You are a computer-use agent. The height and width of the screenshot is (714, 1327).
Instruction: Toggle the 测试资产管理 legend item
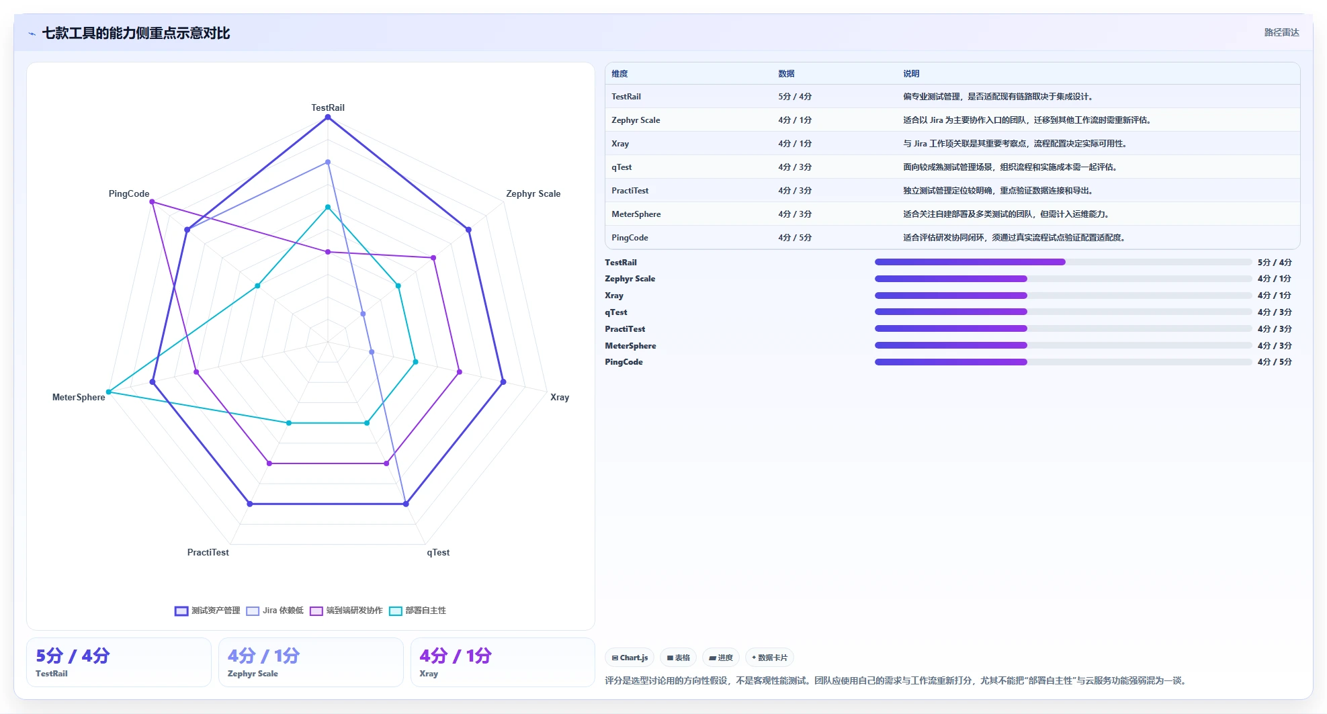[207, 611]
